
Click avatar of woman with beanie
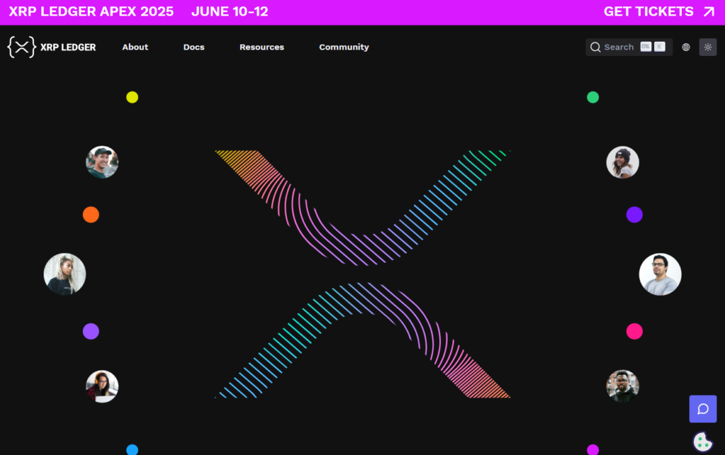622,162
